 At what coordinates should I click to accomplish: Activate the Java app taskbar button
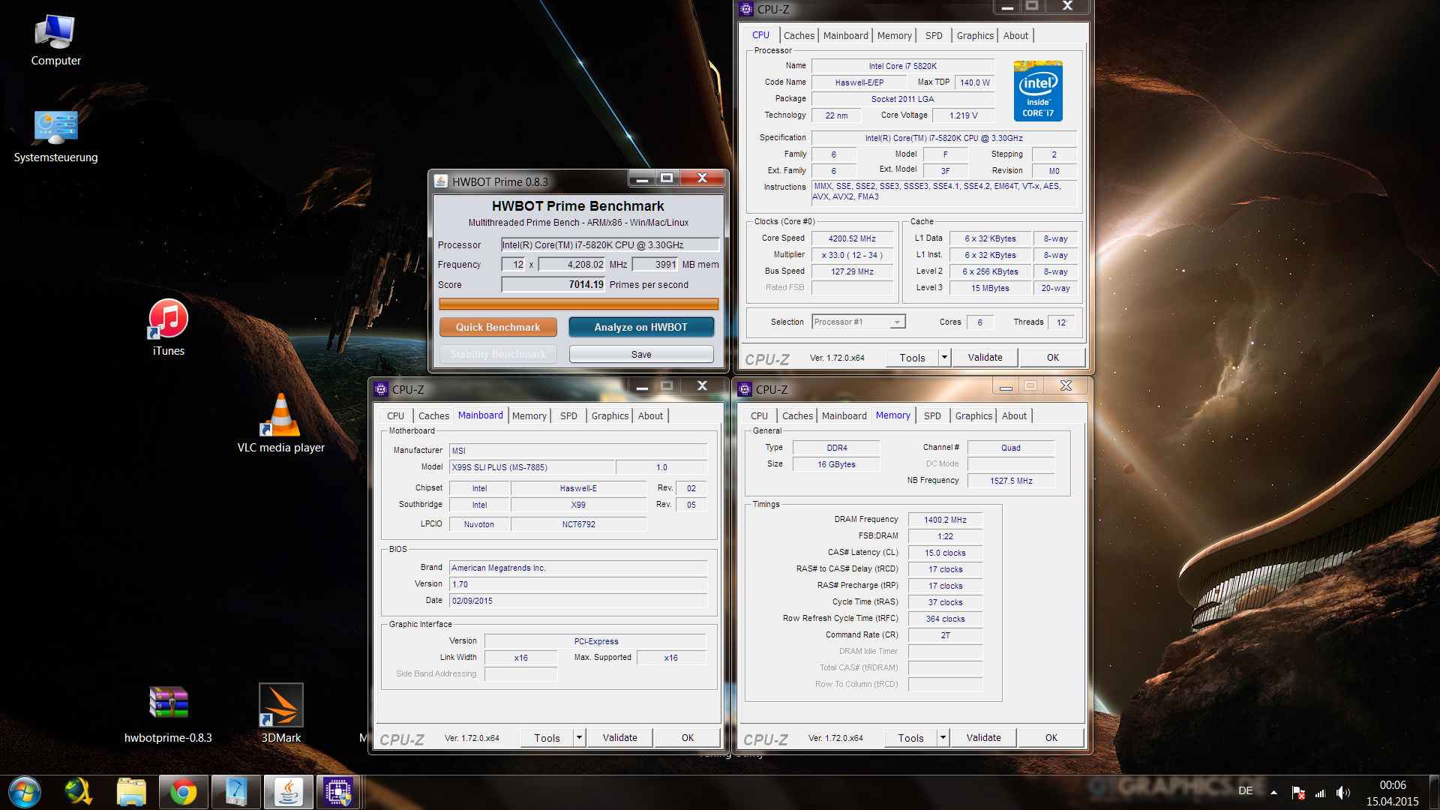tap(288, 792)
